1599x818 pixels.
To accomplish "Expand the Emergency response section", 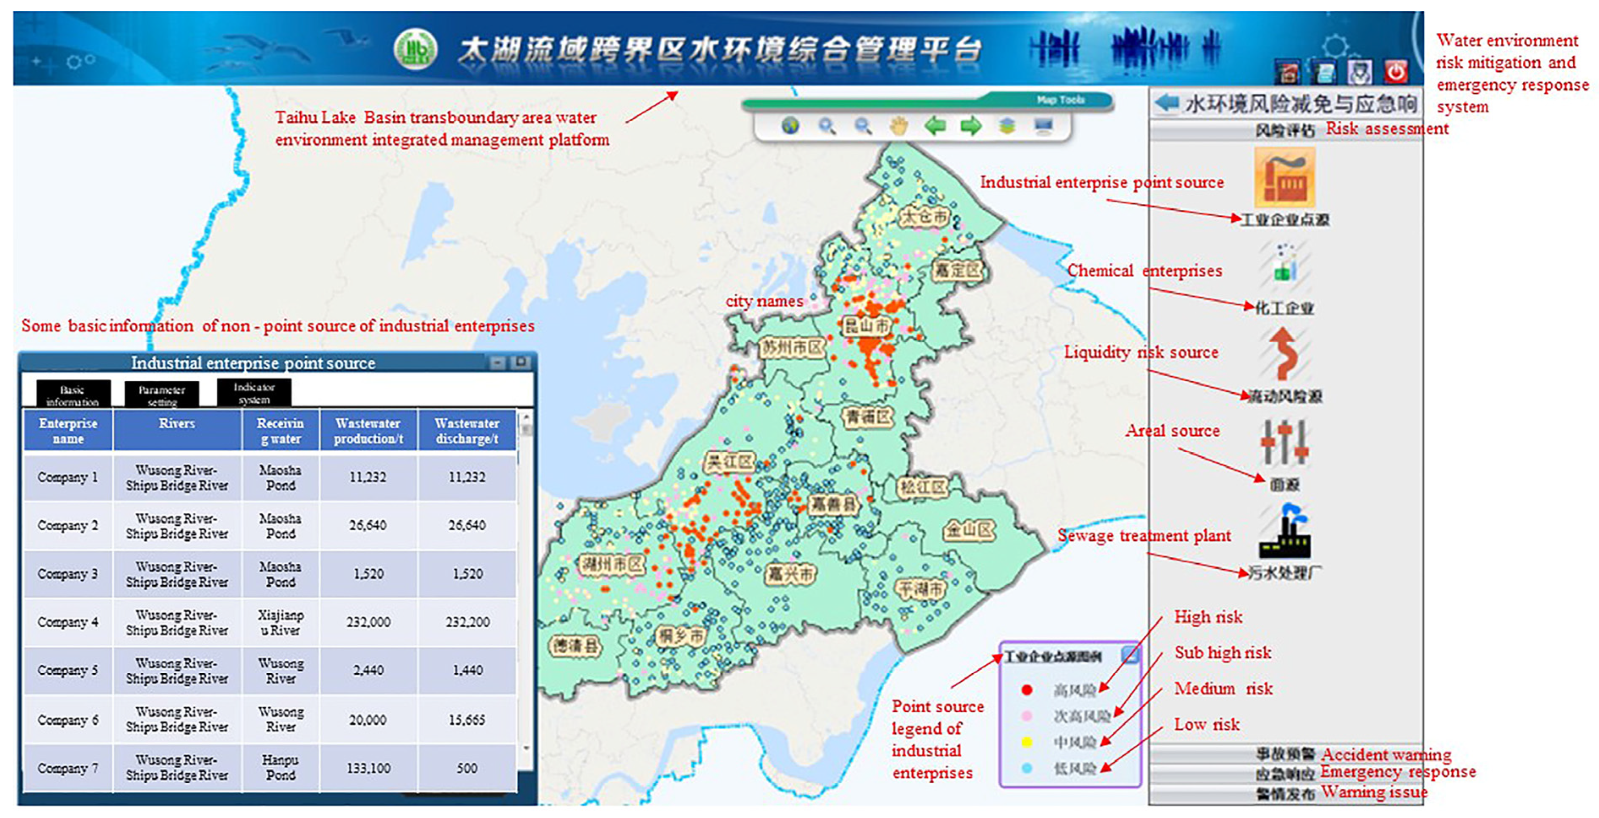I will (x=1285, y=774).
